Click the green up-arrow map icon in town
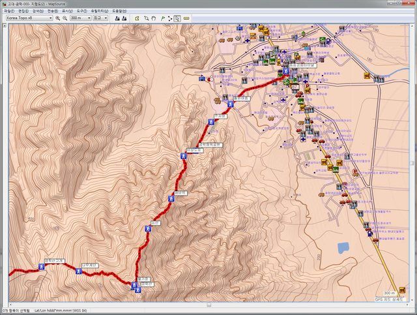Image resolution: width=417 pixels, height=315 pixels. 303,34
